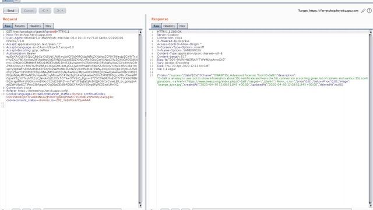
Task: Click the 'Access-Control-Allow-Origin' response line
Action: [x=179, y=44]
